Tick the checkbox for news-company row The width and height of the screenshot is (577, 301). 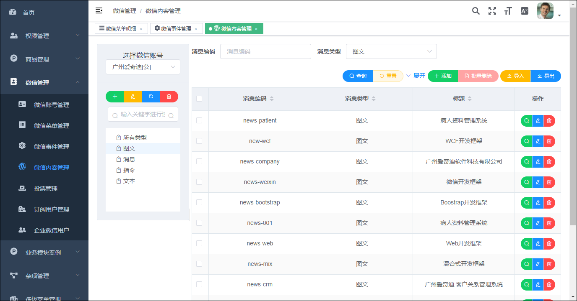(199, 161)
